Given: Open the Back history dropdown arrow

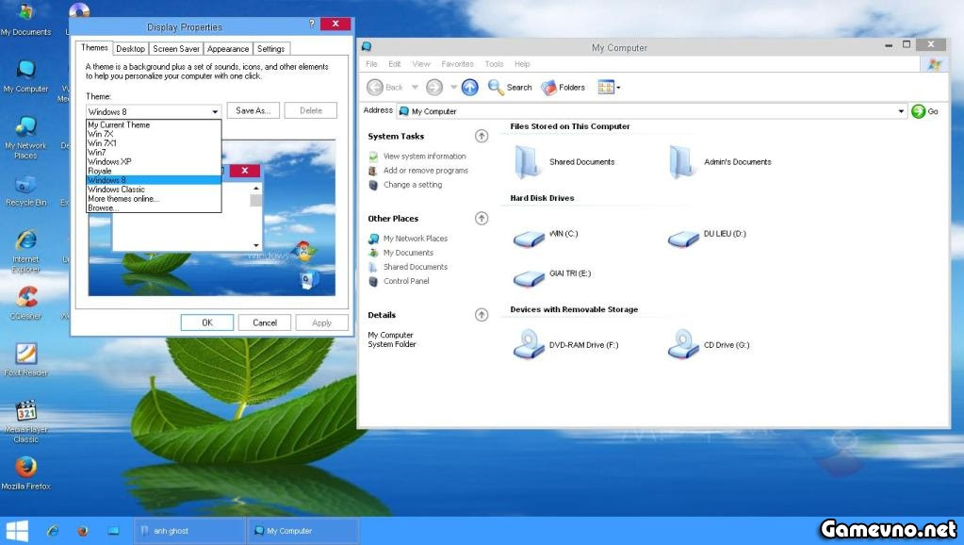Looking at the screenshot, I should pos(415,88).
